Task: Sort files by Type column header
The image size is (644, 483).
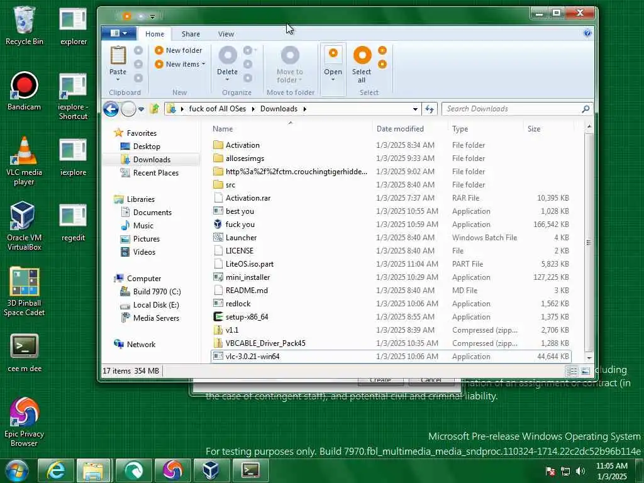Action: 460,128
